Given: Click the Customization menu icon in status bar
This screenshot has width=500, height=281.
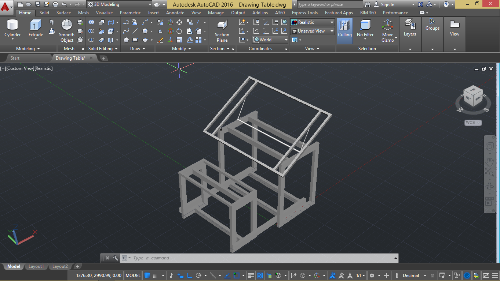Looking at the screenshot, I should pyautogui.click(x=495, y=276).
